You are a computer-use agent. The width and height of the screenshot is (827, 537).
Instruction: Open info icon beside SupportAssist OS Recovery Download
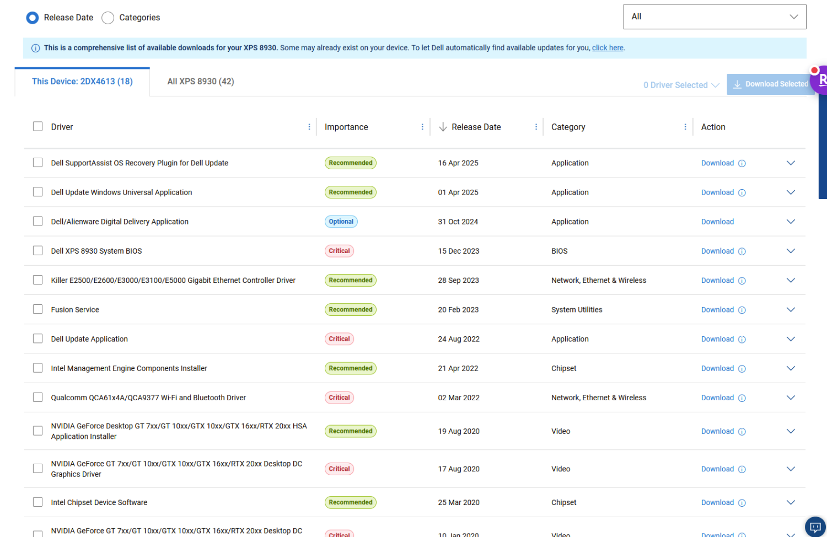tap(742, 163)
